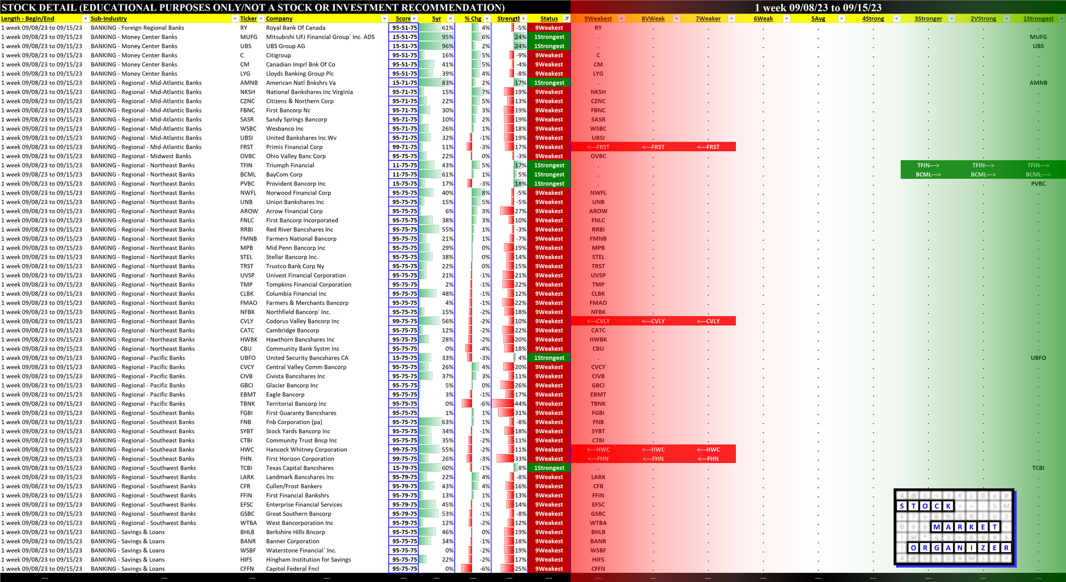This screenshot has height=582, width=1066.
Task: Expand the 1Strongest column filter dropdown
Action: pos(1061,19)
